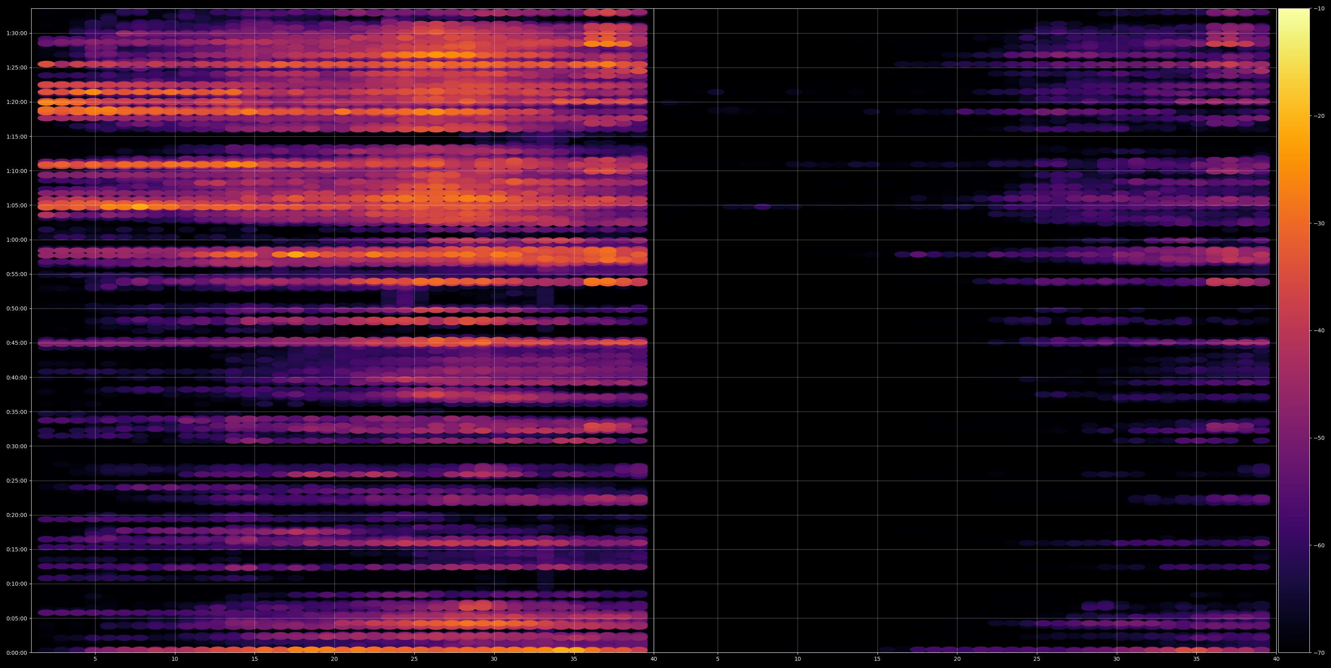The width and height of the screenshot is (1331, 668).
Task: Click the 0:50:00 y-axis tick label
Action: click(16, 308)
